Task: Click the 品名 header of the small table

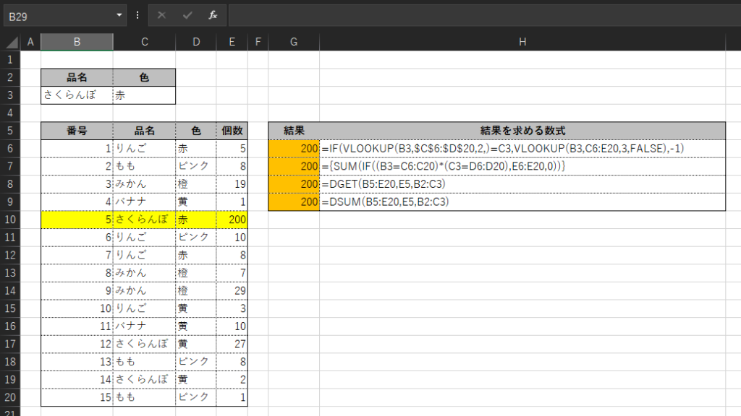Action: 77,77
